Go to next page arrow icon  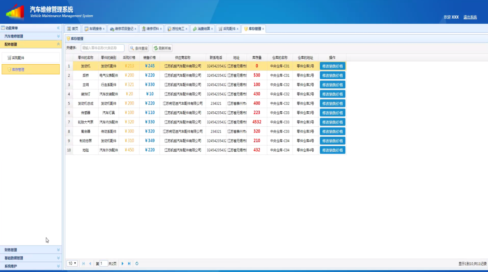pyautogui.click(x=122, y=263)
